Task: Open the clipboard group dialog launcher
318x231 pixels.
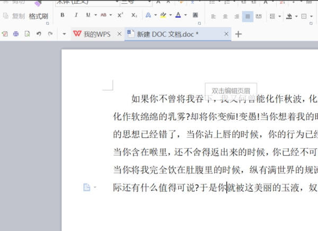Action: pyautogui.click(x=48, y=23)
